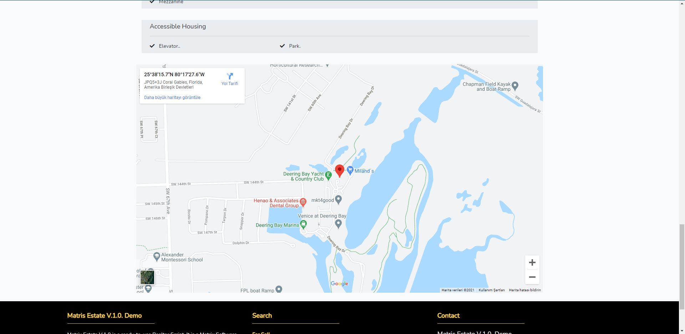Select Alexander Montessori School marker icon
Screen dimensions: 685x334
point(157,256)
